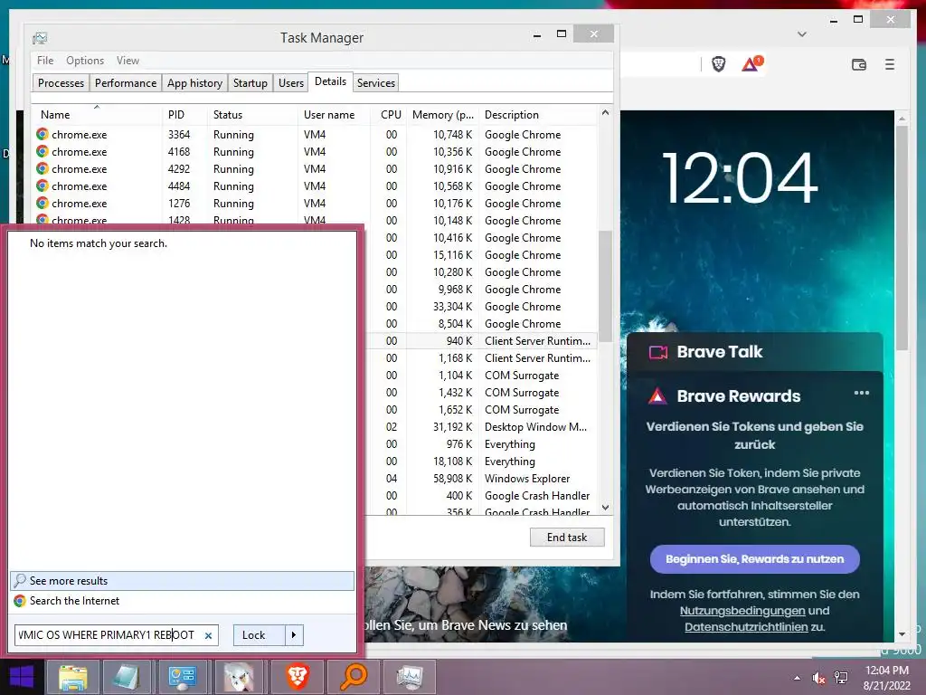Select the Desktop Window M... row
Screen dimensions: 926x695
click(x=481, y=427)
